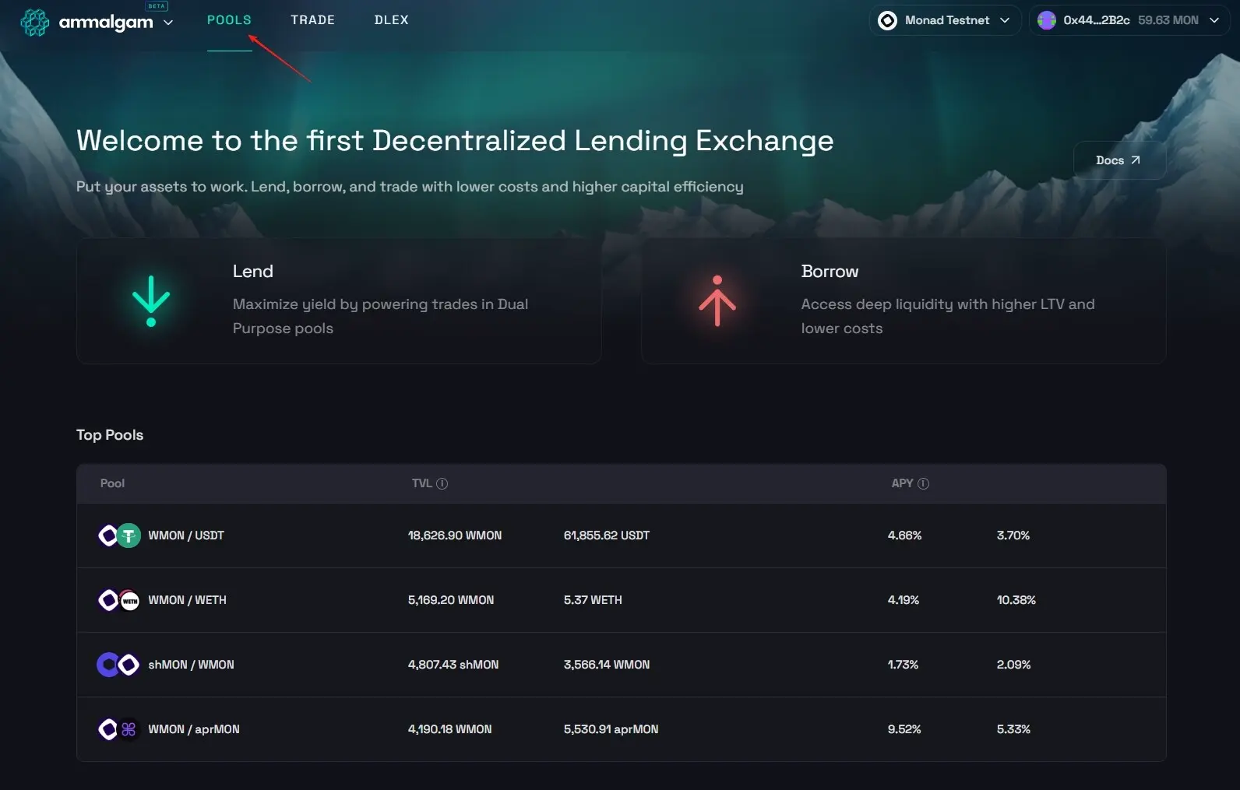The height and width of the screenshot is (790, 1240).
Task: Click the wallet avatar icon
Action: coord(1047,20)
